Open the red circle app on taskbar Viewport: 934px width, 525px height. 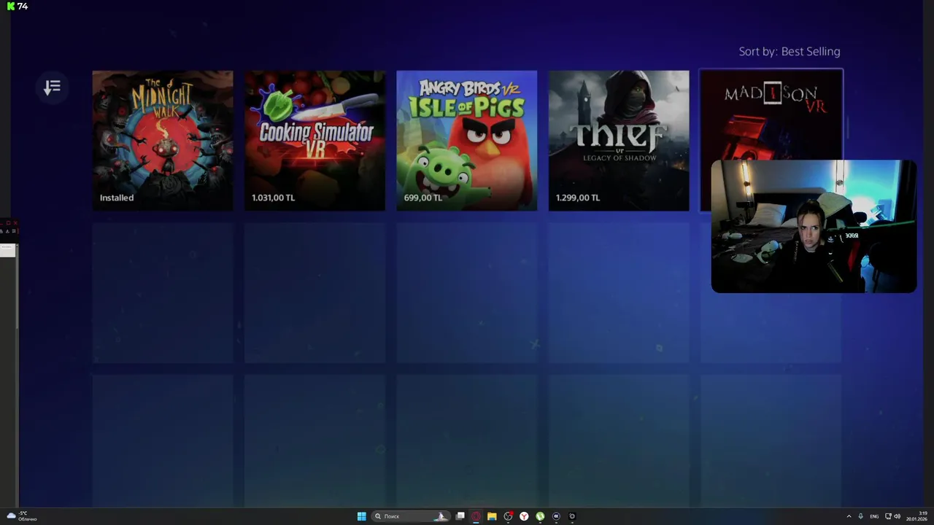pyautogui.click(x=476, y=516)
